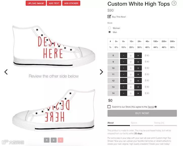Increase quantity for size 8
The width and height of the screenshot is (183, 146).
click(138, 55)
